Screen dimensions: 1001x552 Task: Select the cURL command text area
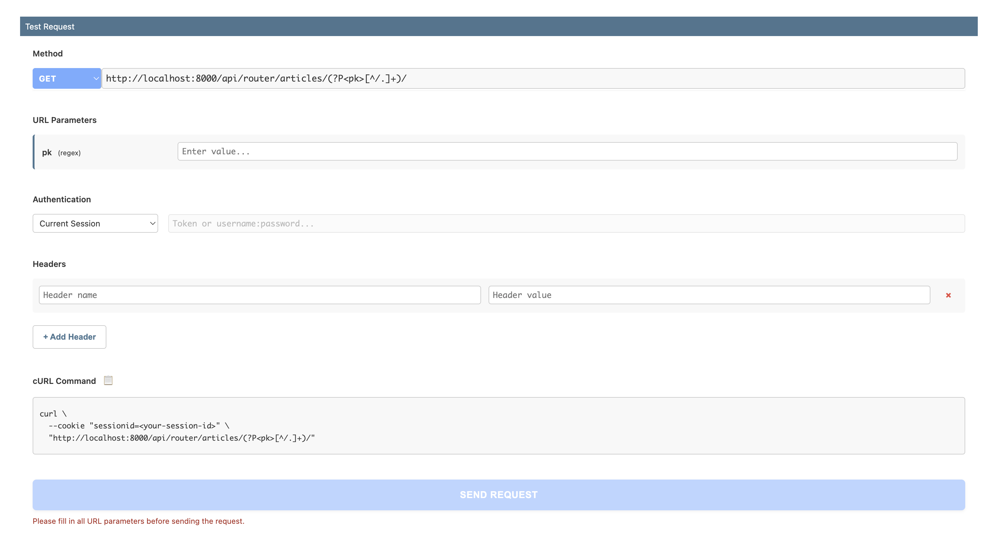pos(499,426)
